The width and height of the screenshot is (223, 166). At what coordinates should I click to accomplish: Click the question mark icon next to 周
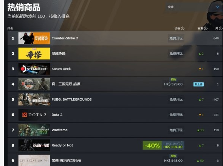pyautogui.click(x=221, y=28)
